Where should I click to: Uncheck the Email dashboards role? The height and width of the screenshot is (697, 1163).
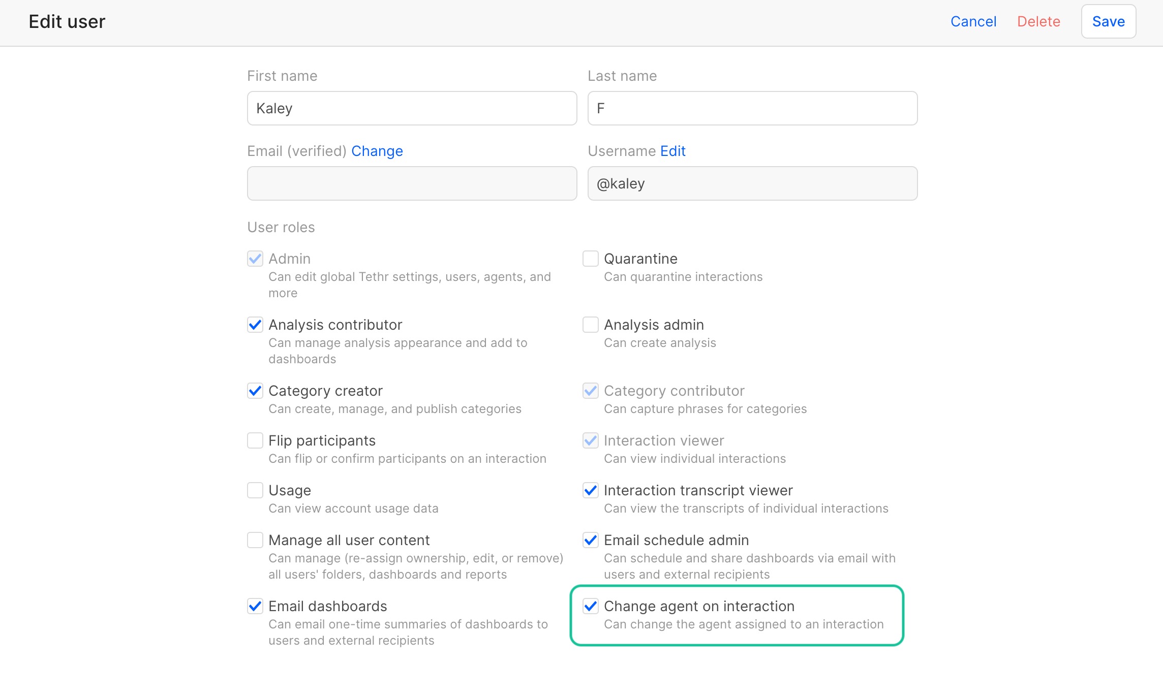click(x=255, y=606)
